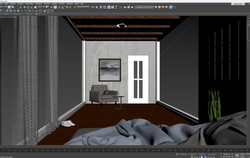
Task: Open project folder path dropdown
Action: pos(144,7)
